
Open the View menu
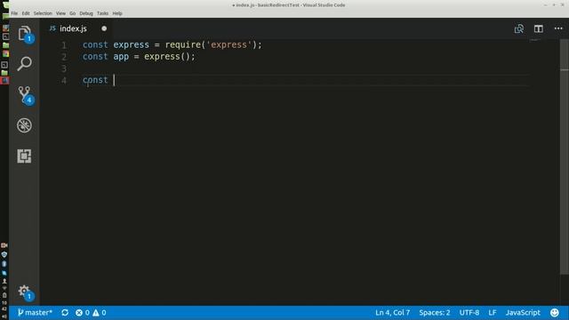60,13
